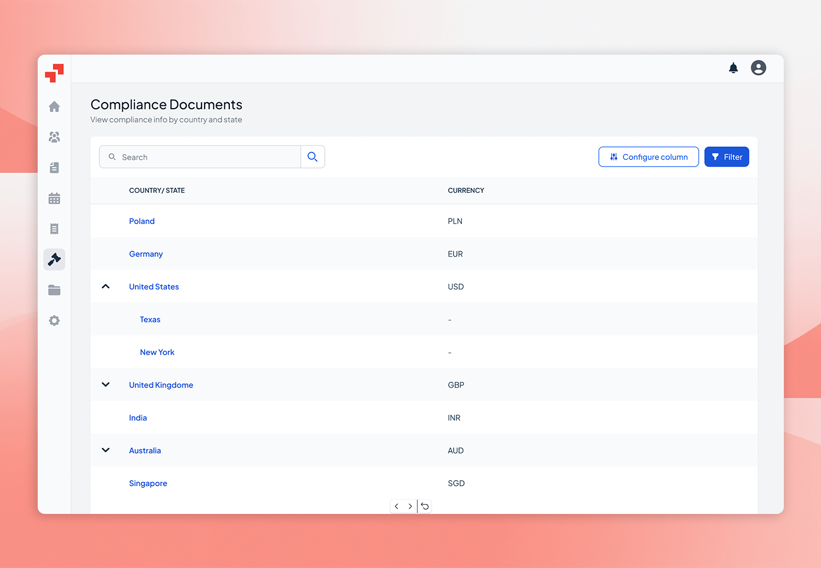
Task: Expand the Australia row
Action: [x=106, y=450]
